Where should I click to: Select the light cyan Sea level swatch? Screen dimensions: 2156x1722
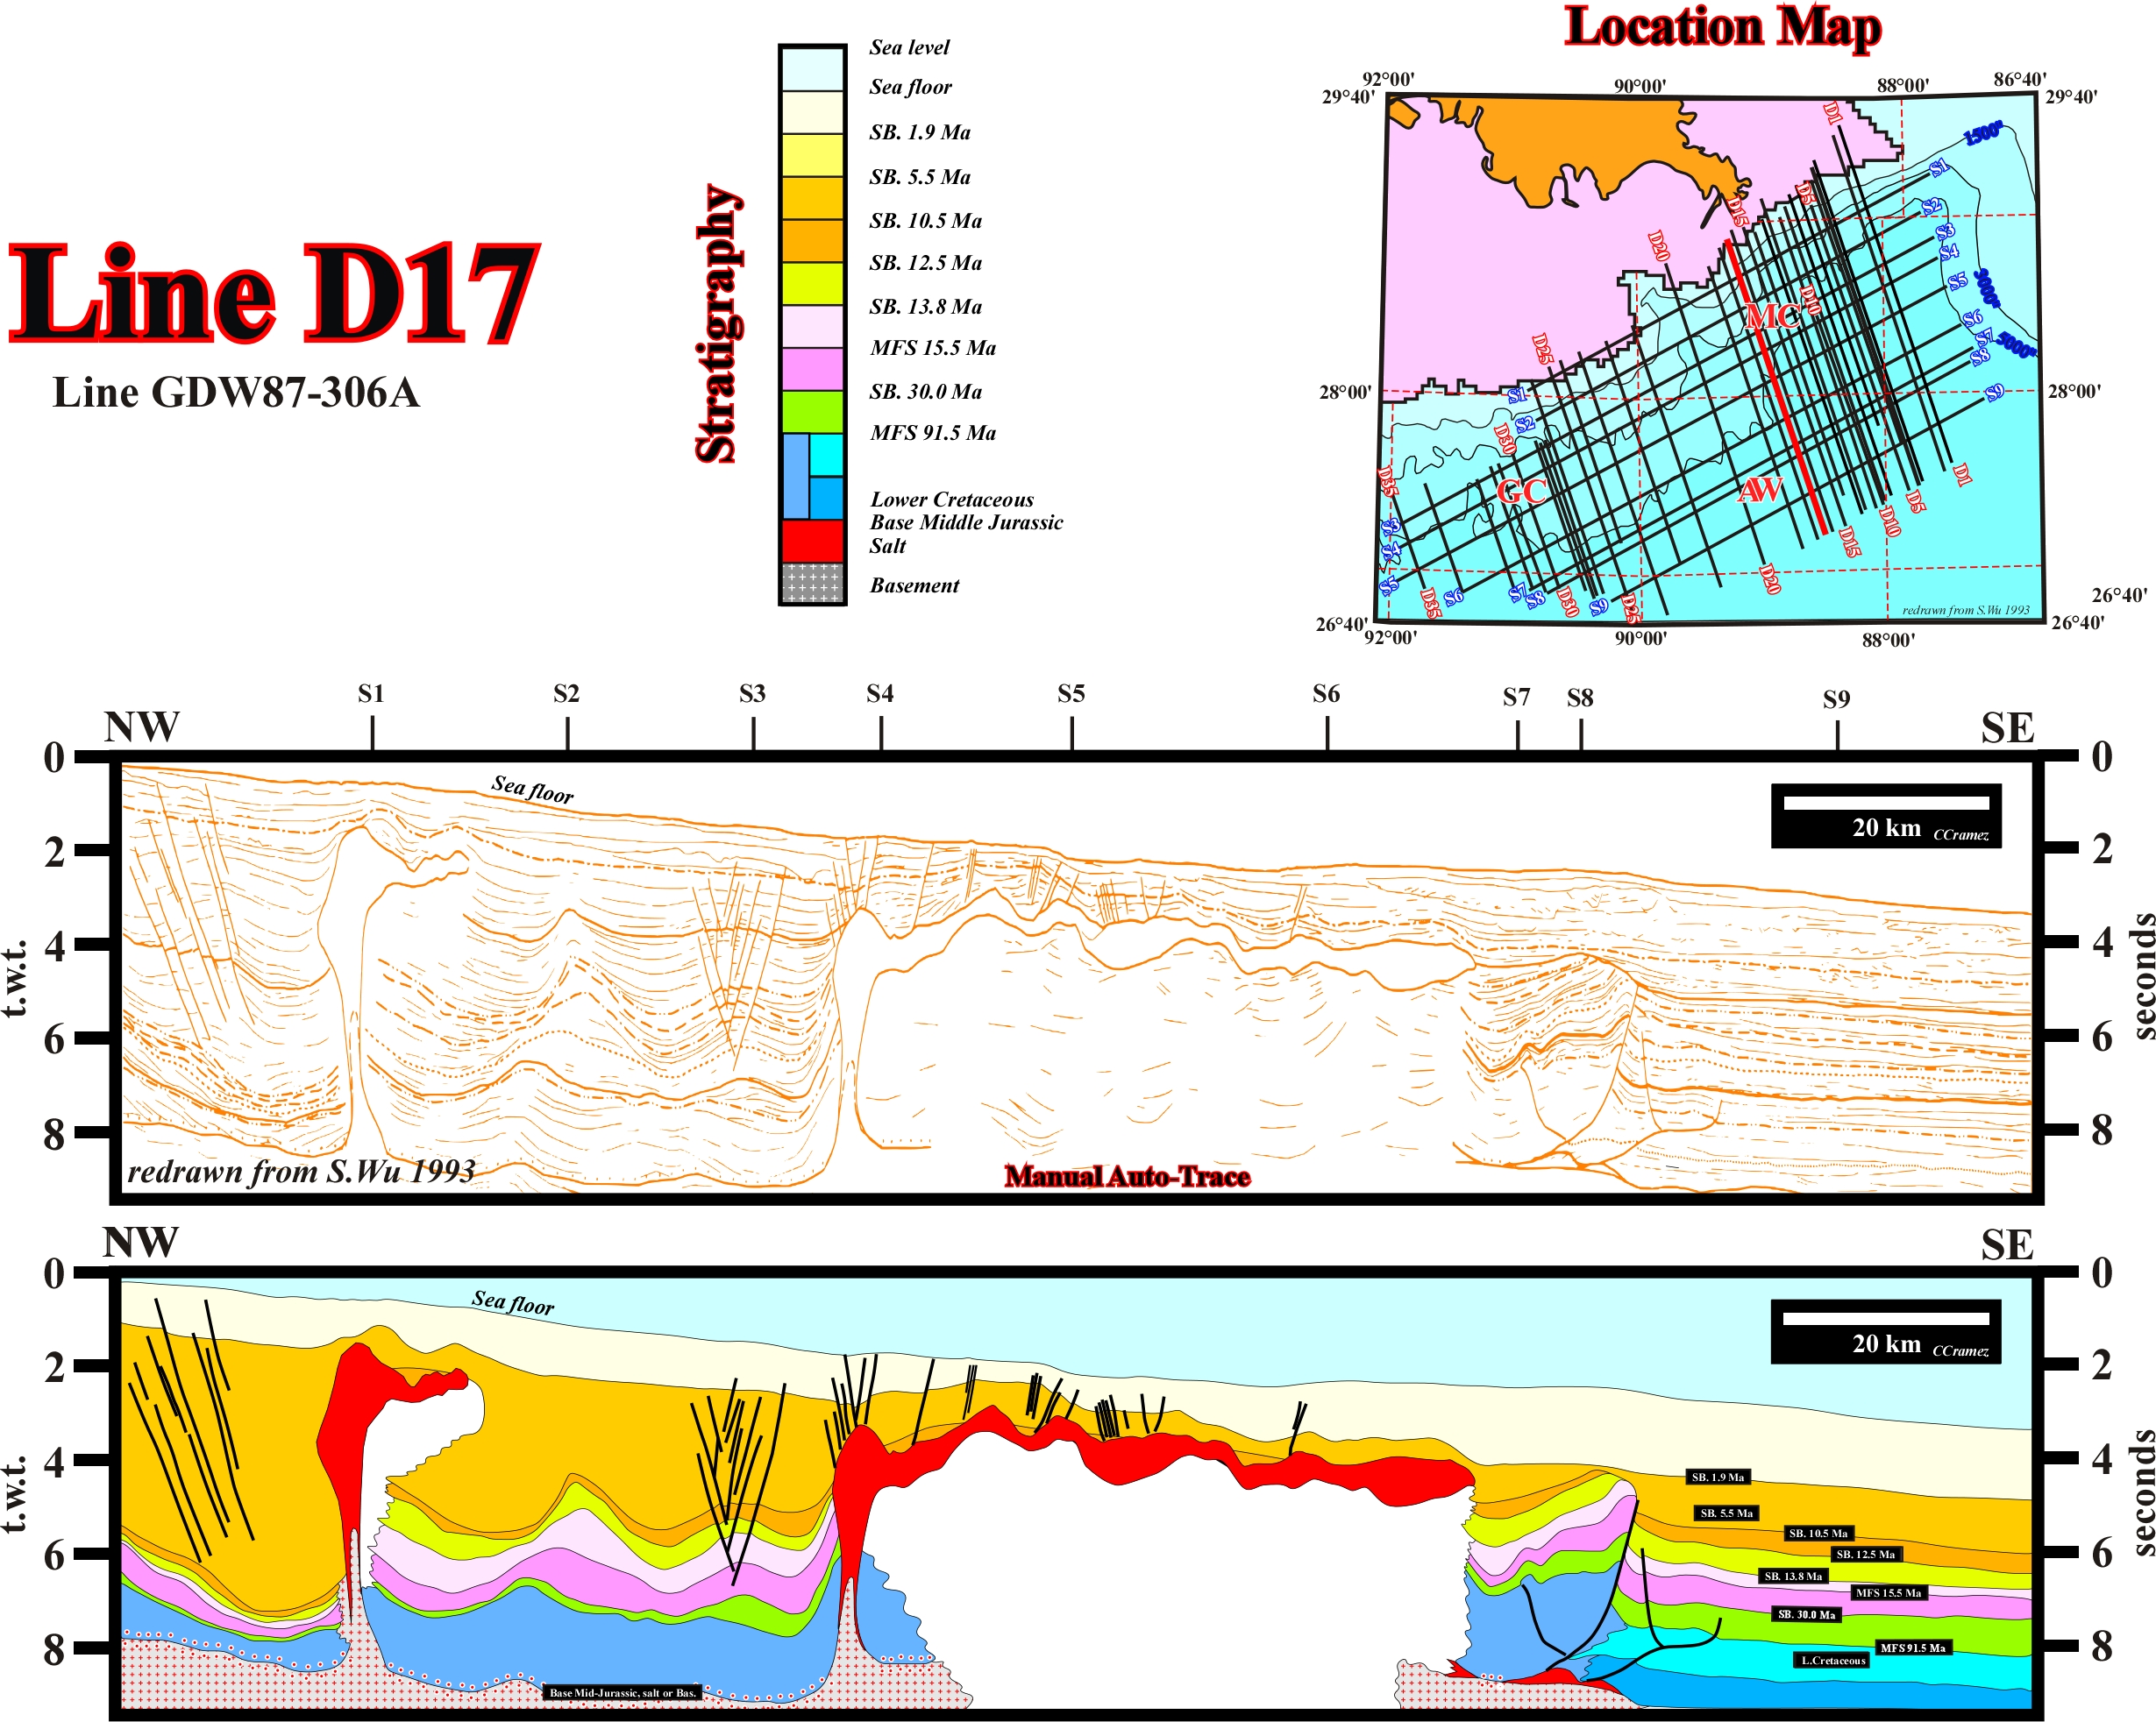tap(811, 68)
